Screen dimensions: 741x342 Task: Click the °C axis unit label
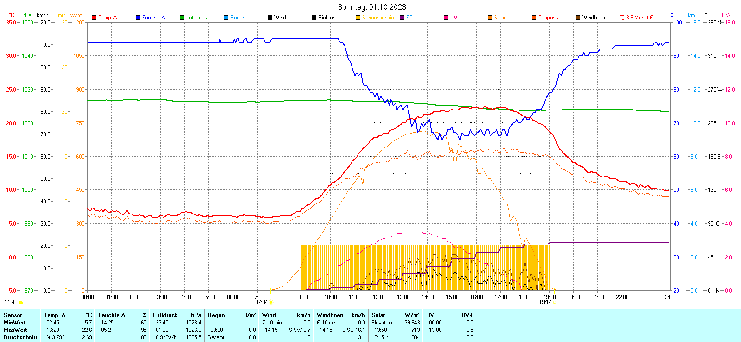pos(12,15)
